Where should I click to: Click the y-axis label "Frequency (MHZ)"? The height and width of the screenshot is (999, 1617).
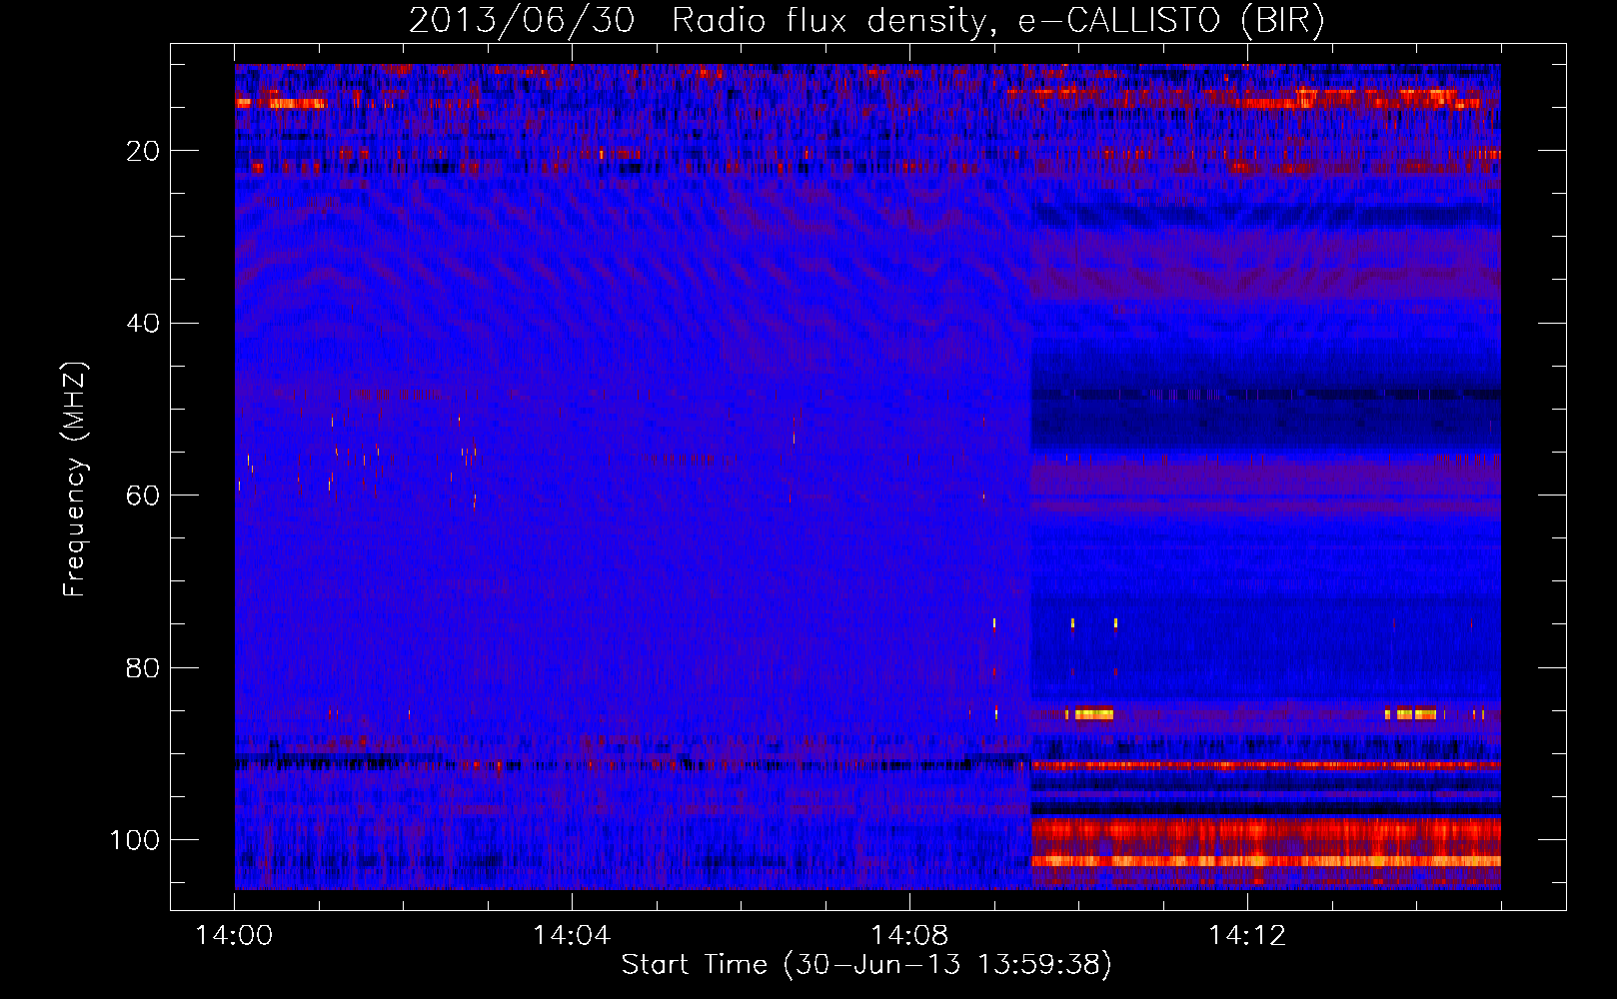pos(75,480)
